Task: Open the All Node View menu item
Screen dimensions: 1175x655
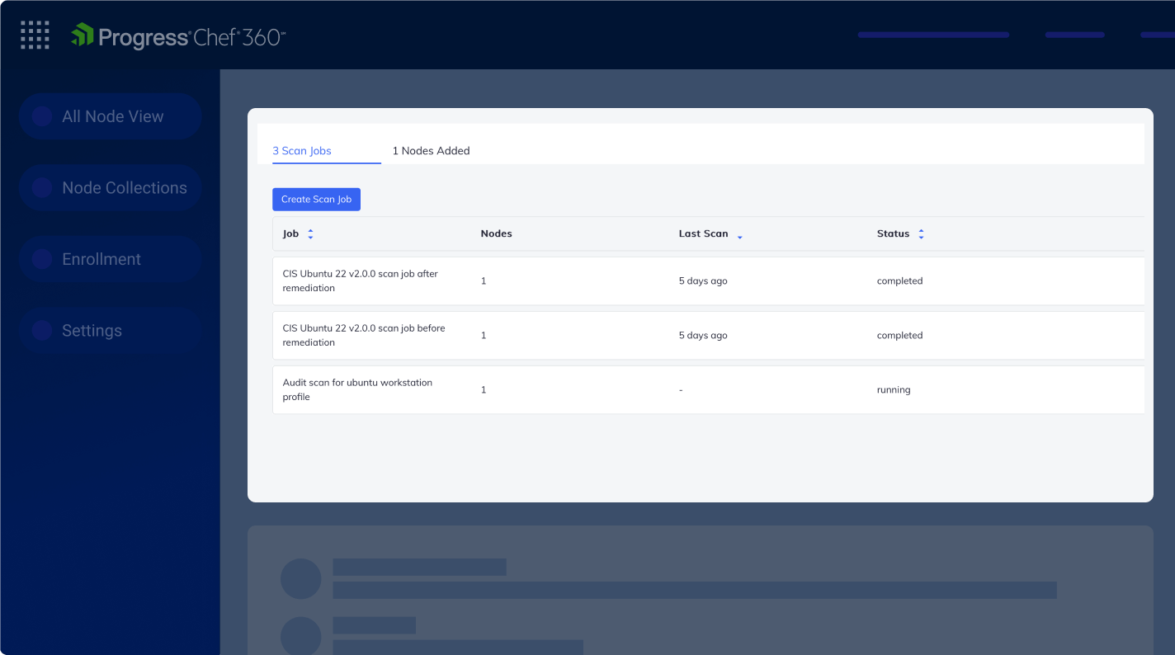Action: click(113, 116)
